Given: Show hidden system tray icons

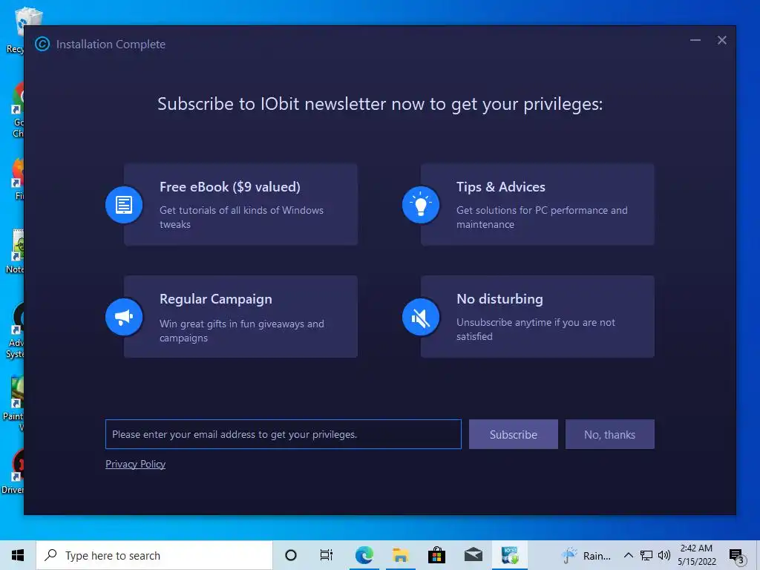Looking at the screenshot, I should pyautogui.click(x=628, y=555).
